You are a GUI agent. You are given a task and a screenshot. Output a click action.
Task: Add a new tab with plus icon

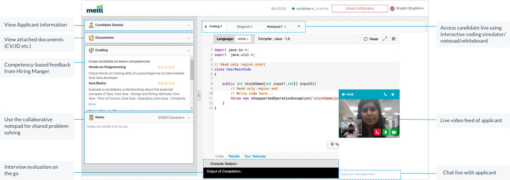(299, 27)
